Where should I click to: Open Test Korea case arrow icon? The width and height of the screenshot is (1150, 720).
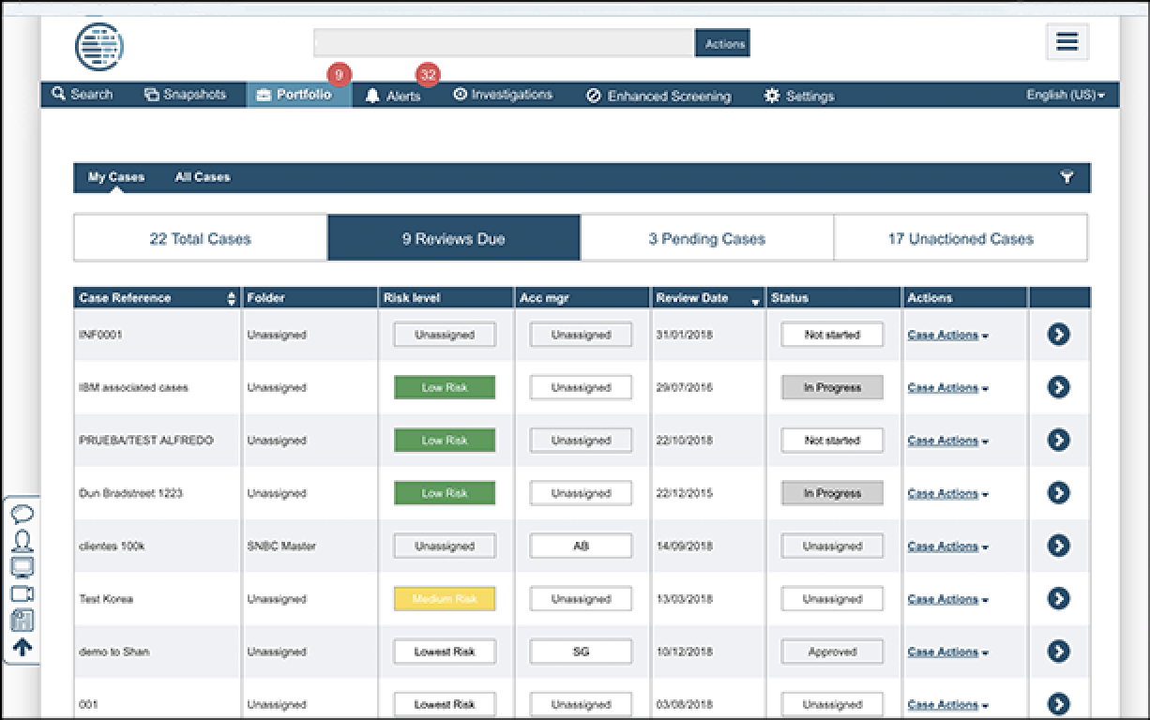click(1058, 598)
